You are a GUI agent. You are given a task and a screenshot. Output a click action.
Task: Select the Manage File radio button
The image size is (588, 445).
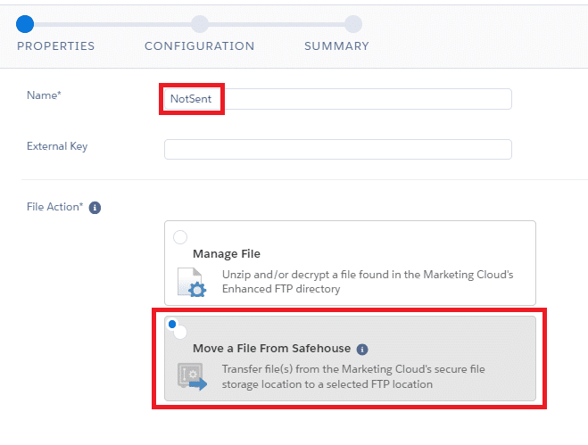(180, 237)
